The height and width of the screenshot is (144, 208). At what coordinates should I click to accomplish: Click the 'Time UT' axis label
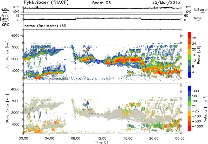click(102, 142)
